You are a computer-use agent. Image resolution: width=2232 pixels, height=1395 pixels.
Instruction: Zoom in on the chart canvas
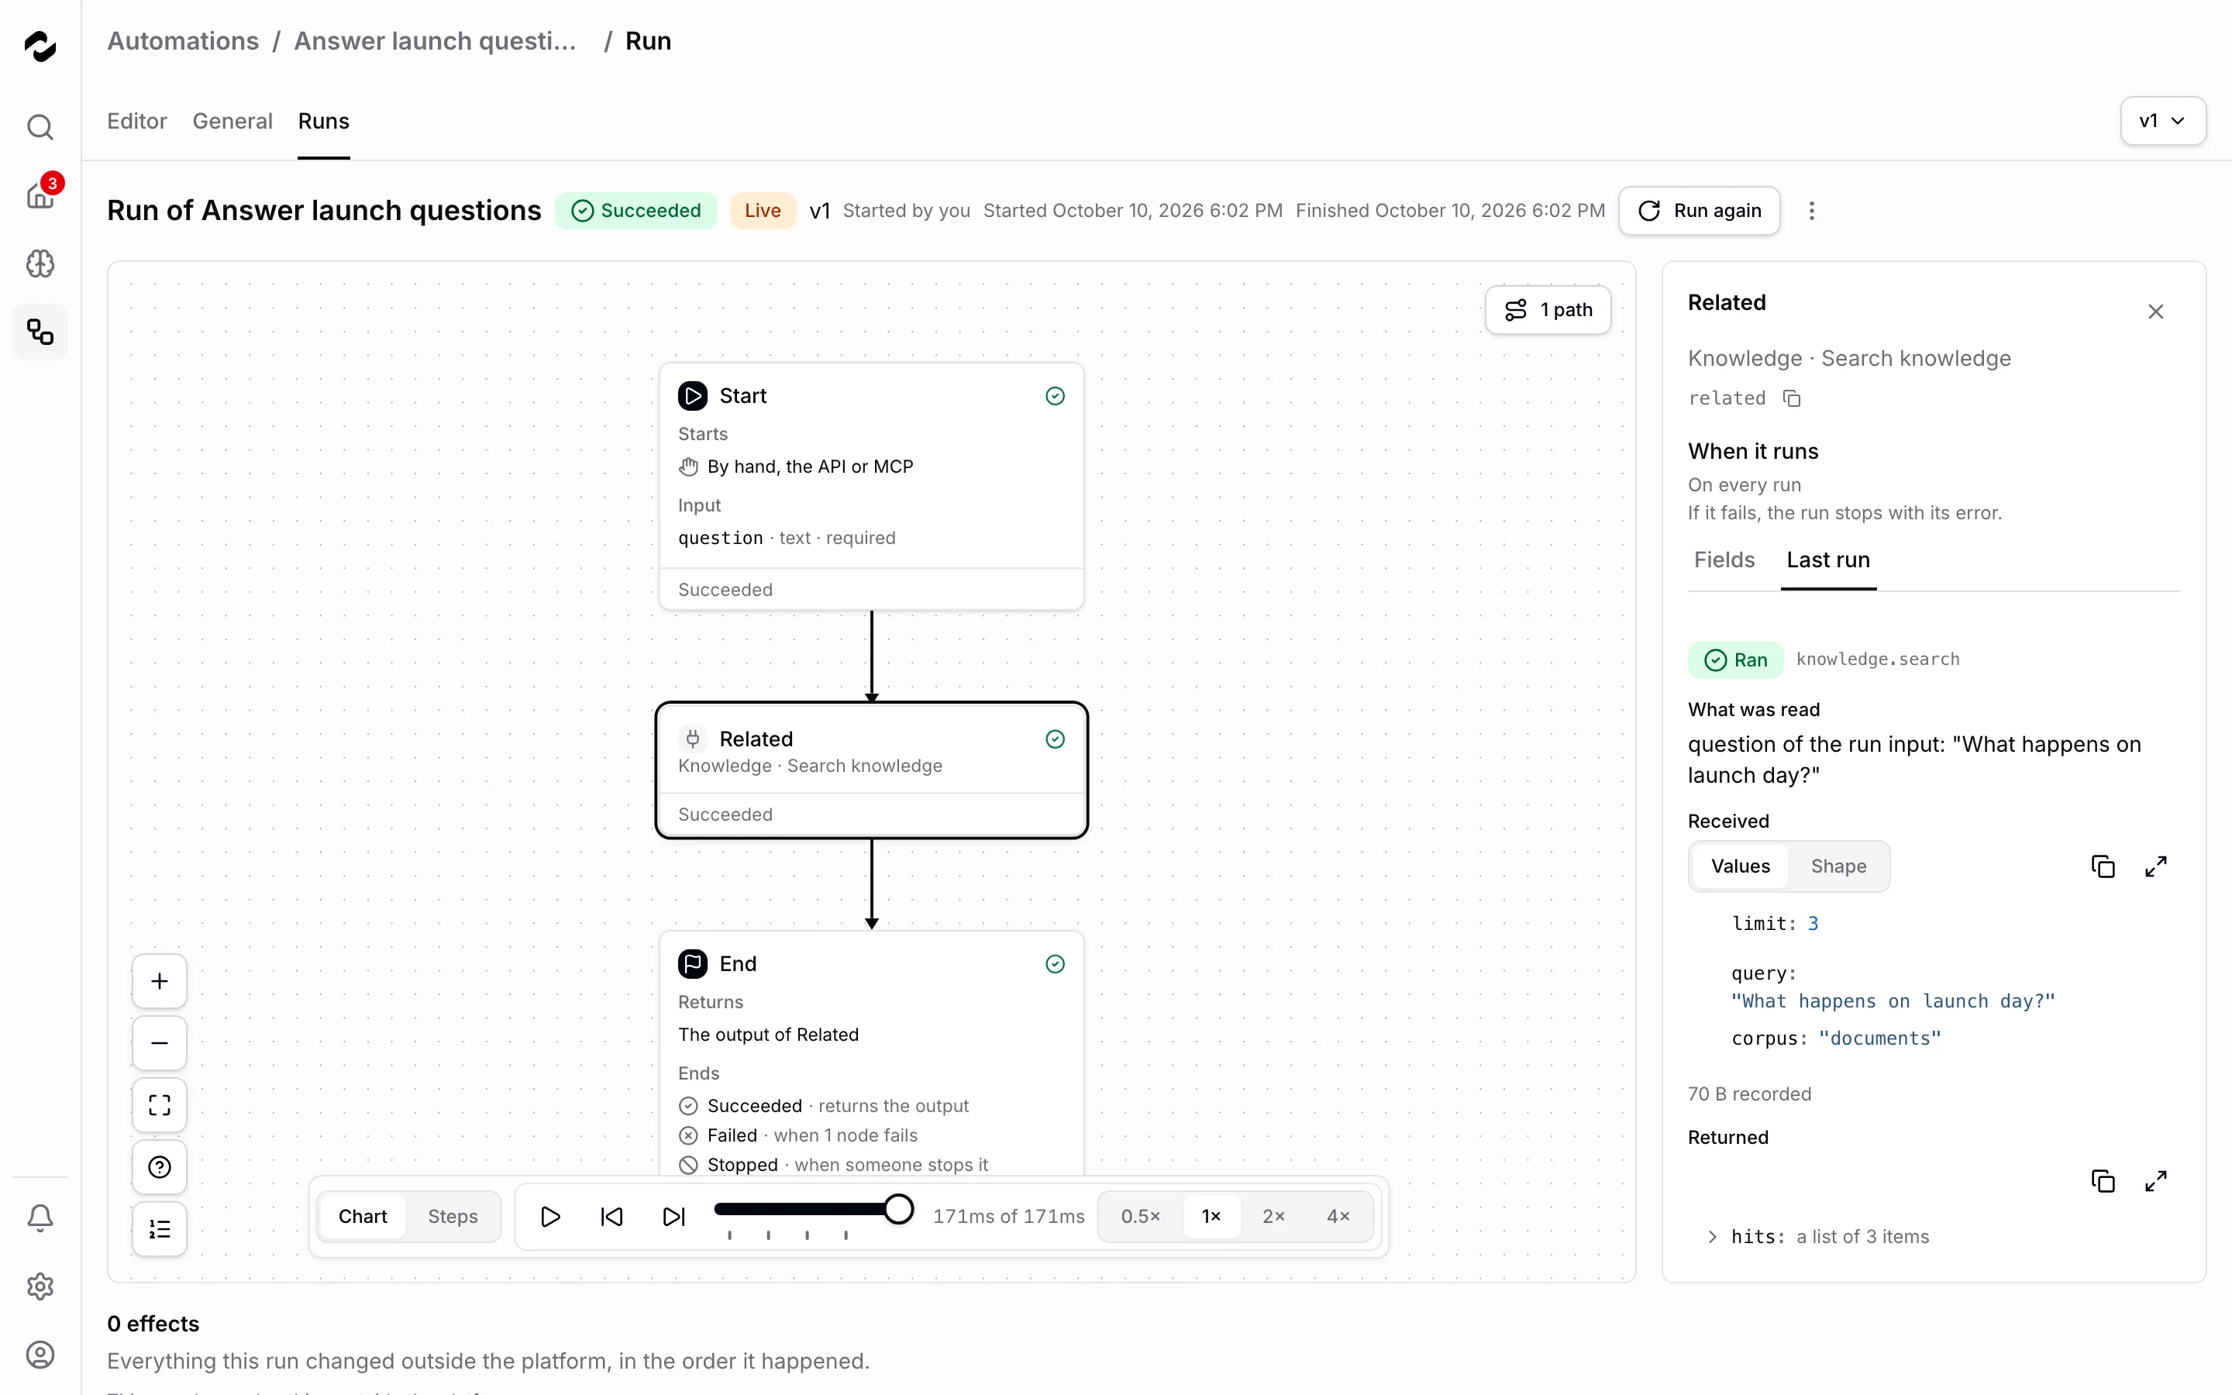coord(160,980)
